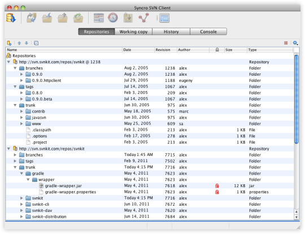Click revision number 7502
Image resolution: width=305 pixels, height=234 pixels.
[170, 161]
